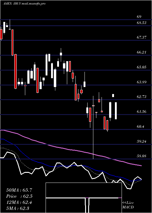This screenshot has height=213, width=152.
Task: Click the 50MA : 65.7 readout
Action: 19,190
